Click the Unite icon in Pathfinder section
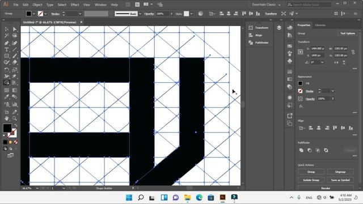The height and width of the screenshot is (204, 363). 301,150
